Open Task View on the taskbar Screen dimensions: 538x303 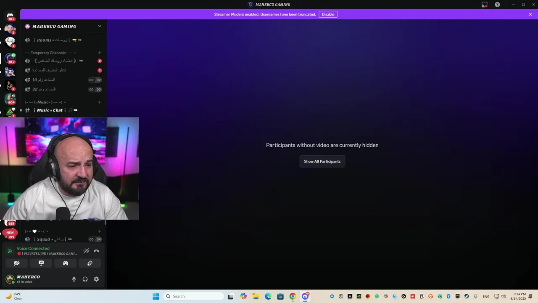tap(230, 296)
